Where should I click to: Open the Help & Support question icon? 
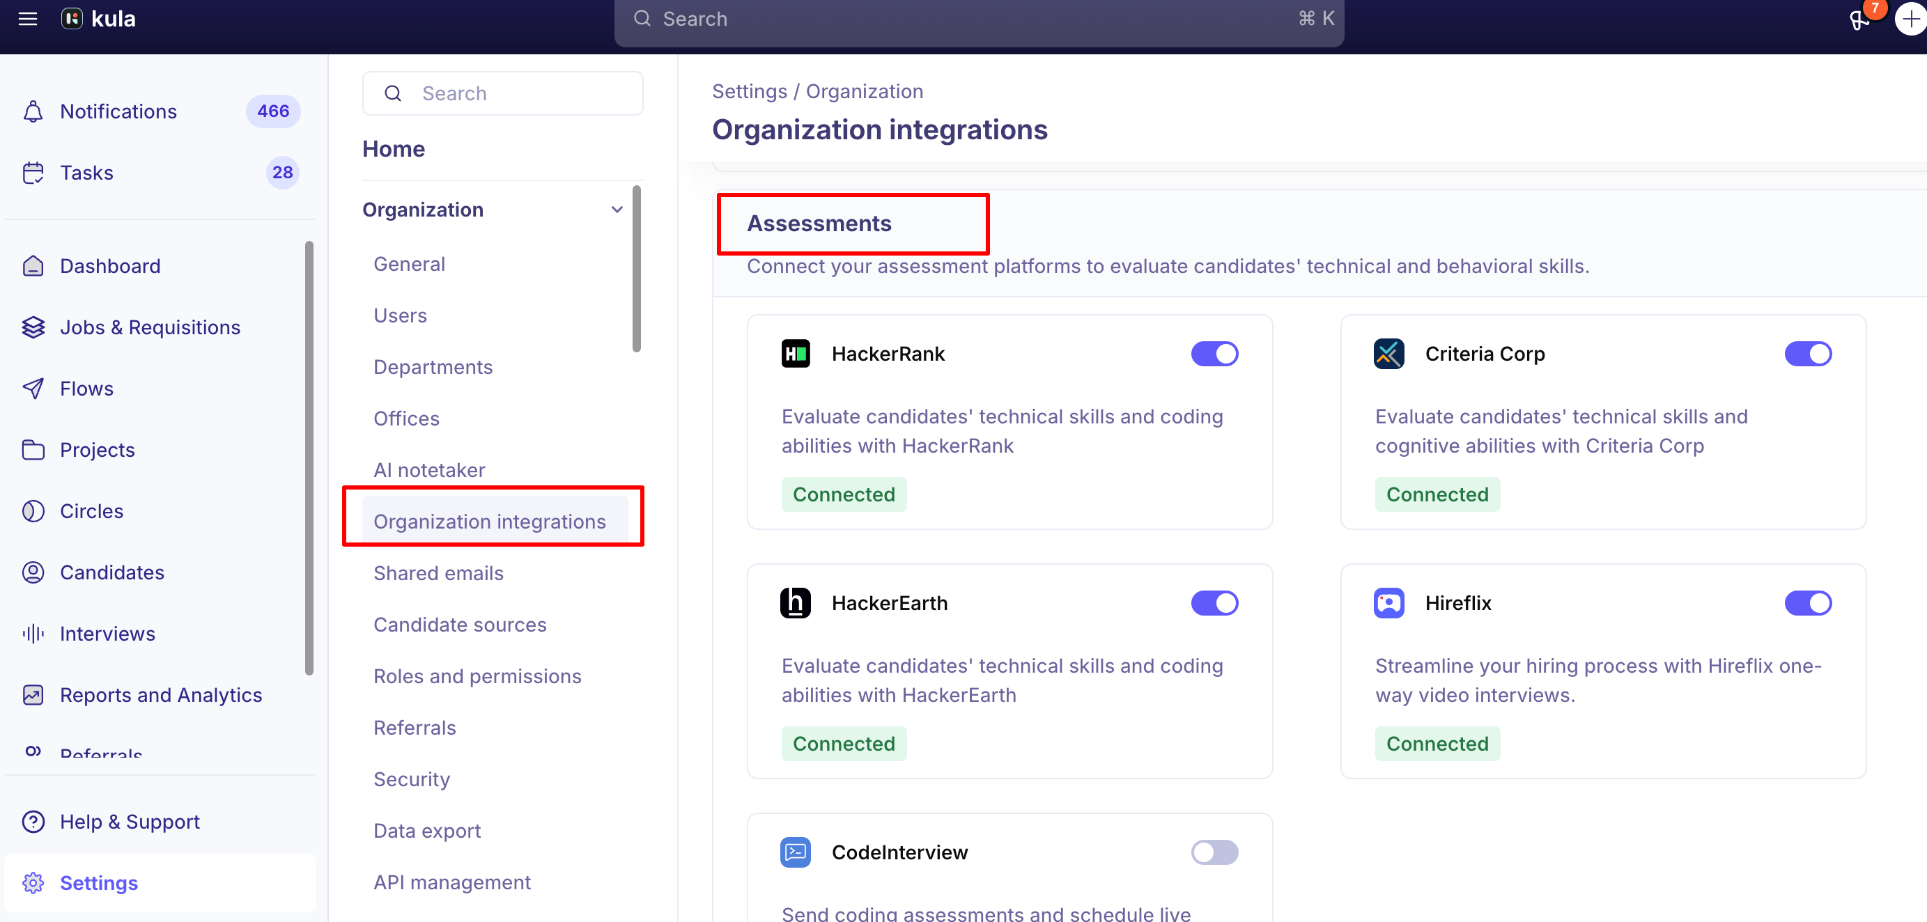pos(33,822)
